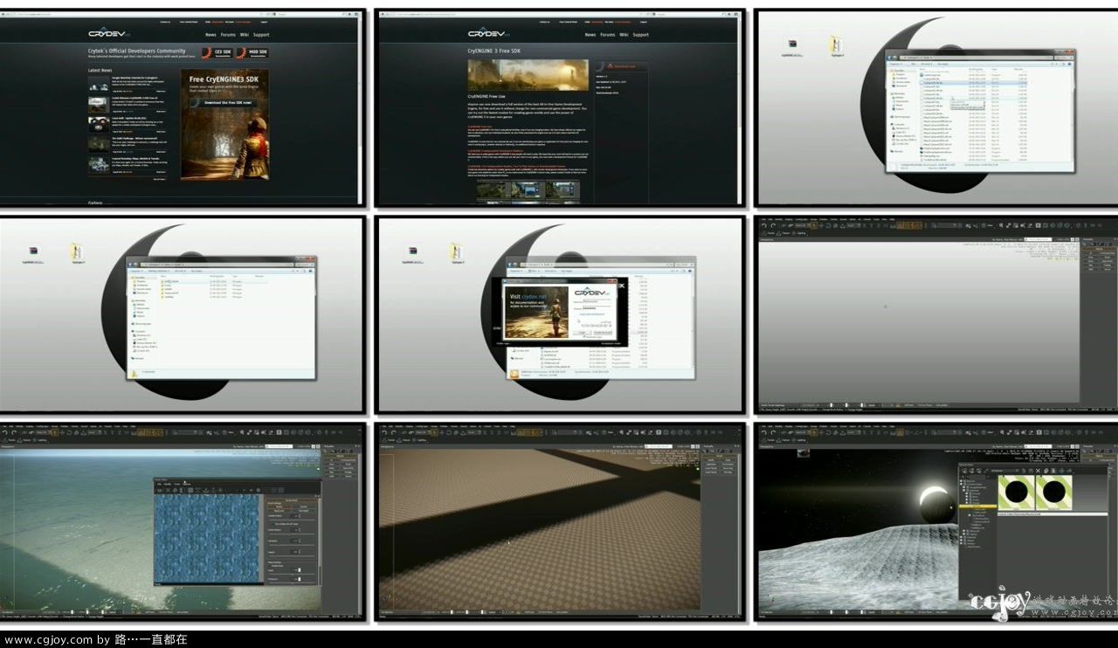Image resolution: width=1118 pixels, height=648 pixels.
Task: Click the Login button in the CryDev login dialog
Action: tap(583, 333)
